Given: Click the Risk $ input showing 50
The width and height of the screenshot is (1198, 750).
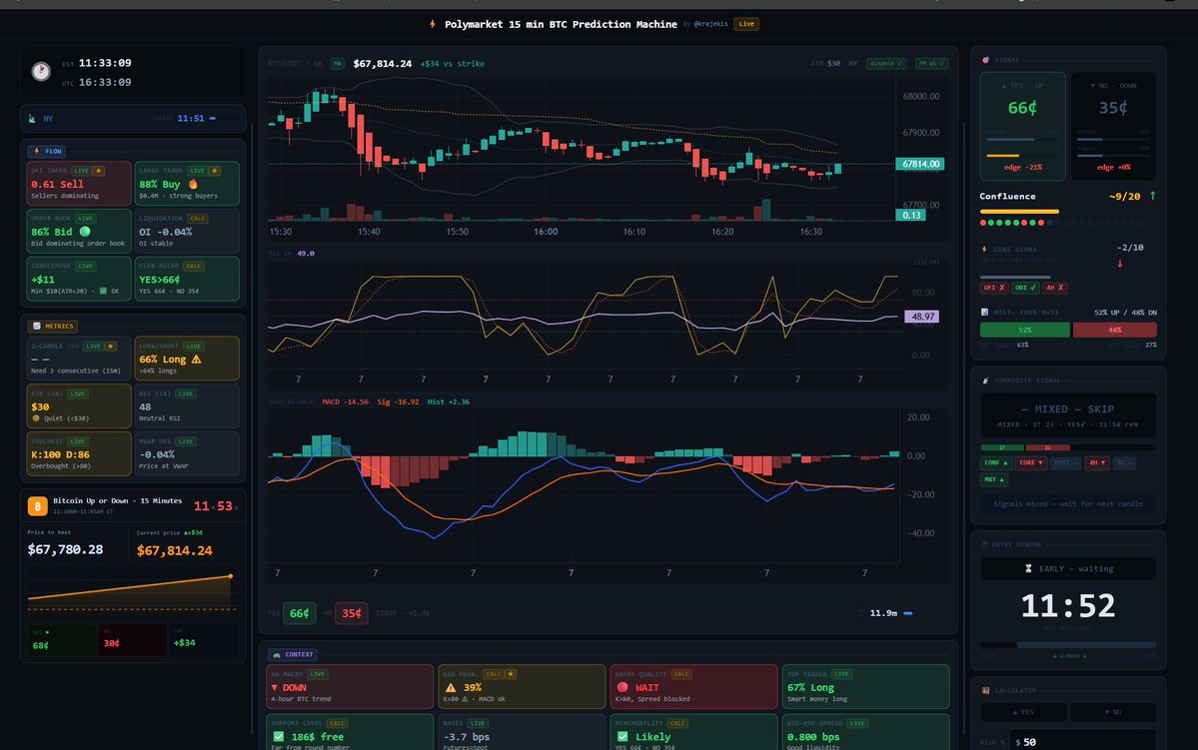Looking at the screenshot, I should pyautogui.click(x=1083, y=742).
